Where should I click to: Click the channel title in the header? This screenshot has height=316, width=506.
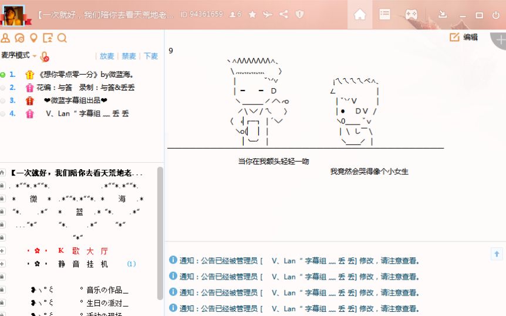(x=106, y=15)
